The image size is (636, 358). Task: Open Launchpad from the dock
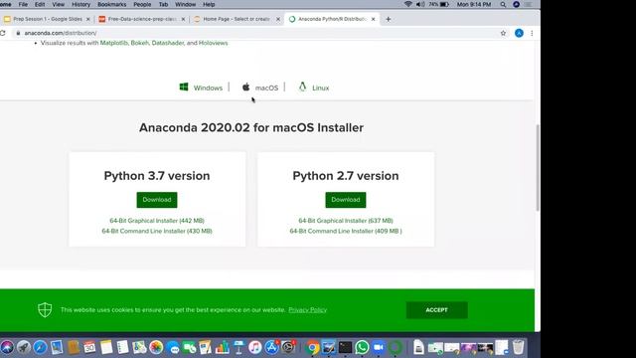(24, 347)
